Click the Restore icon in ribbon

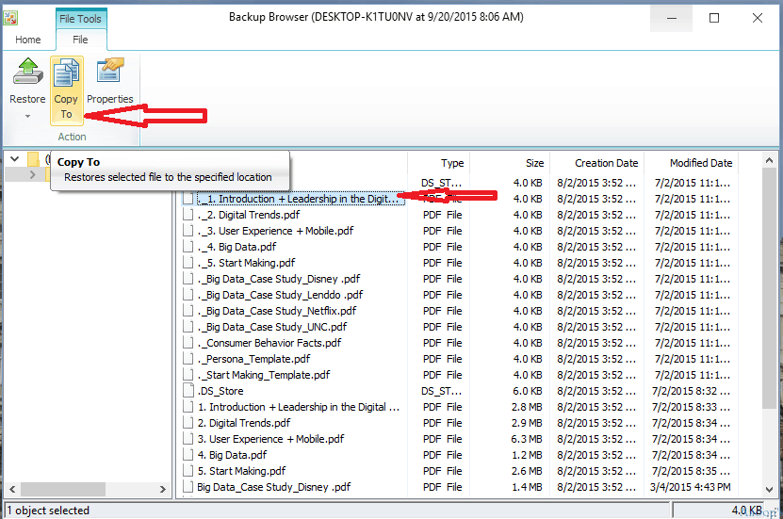point(28,72)
